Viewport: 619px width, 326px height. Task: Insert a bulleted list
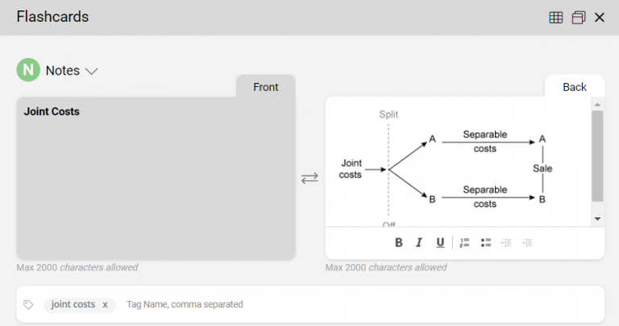coord(486,242)
